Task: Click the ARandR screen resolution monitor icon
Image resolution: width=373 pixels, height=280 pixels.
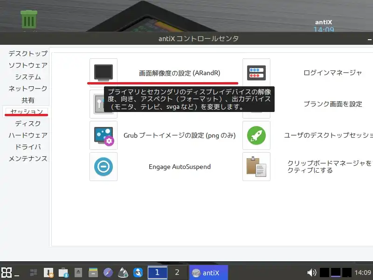Action: [103, 73]
